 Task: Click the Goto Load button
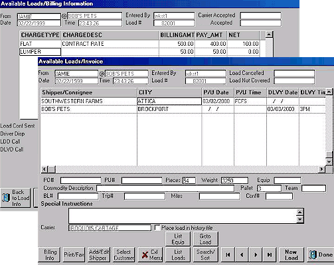(x=205, y=239)
